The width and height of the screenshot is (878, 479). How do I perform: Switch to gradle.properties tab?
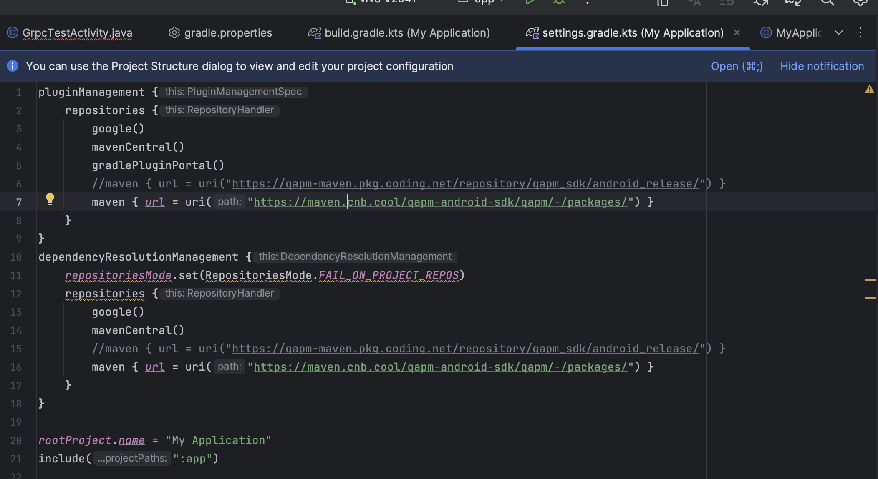227,32
